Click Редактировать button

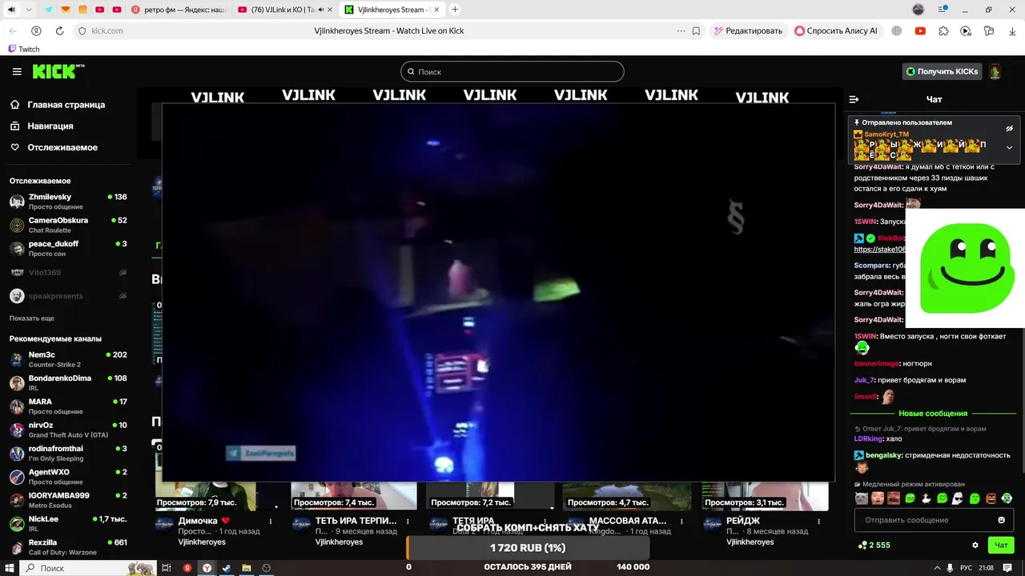coord(747,30)
